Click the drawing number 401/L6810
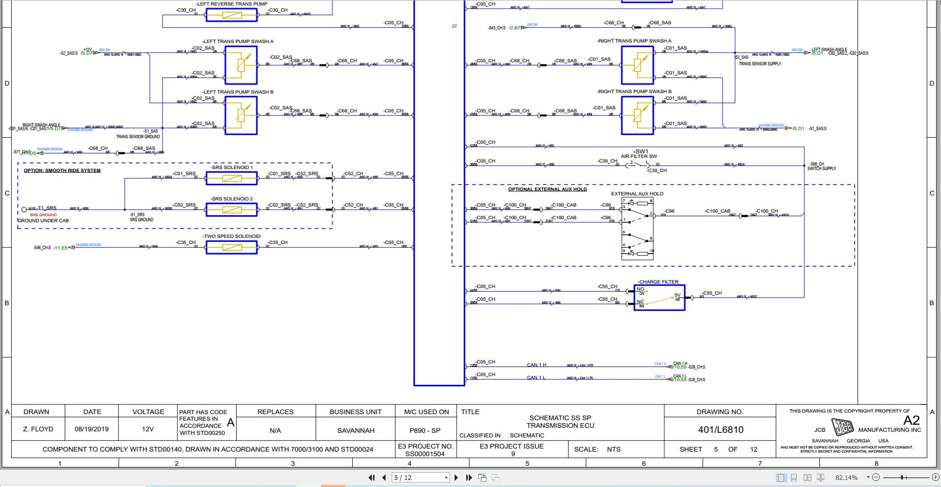The image size is (941, 487). tap(721, 430)
